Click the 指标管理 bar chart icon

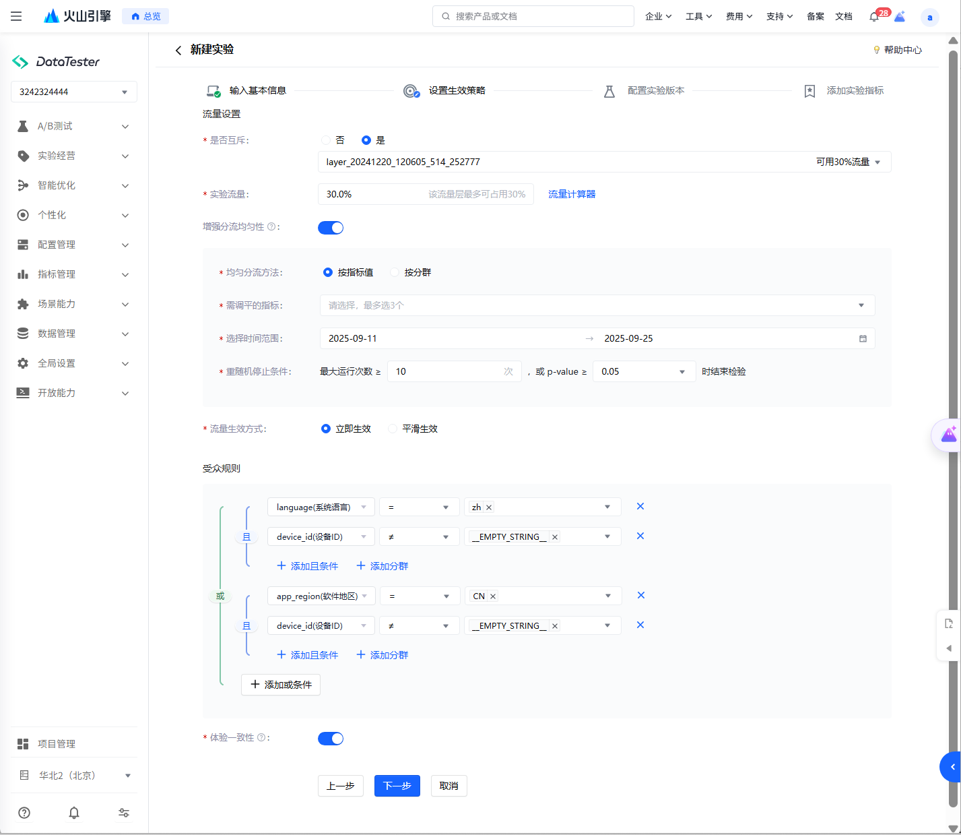tap(23, 274)
